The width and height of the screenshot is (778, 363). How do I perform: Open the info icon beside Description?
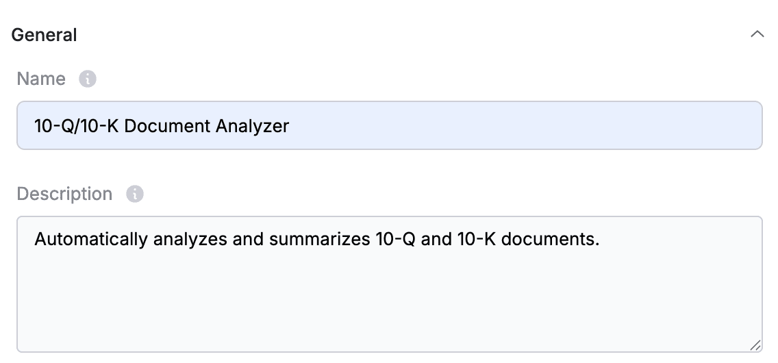(134, 194)
